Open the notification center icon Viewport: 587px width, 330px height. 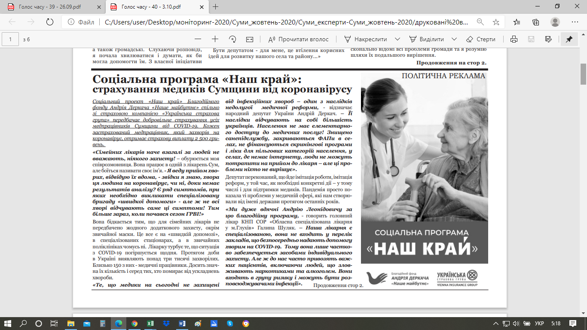coord(572,323)
